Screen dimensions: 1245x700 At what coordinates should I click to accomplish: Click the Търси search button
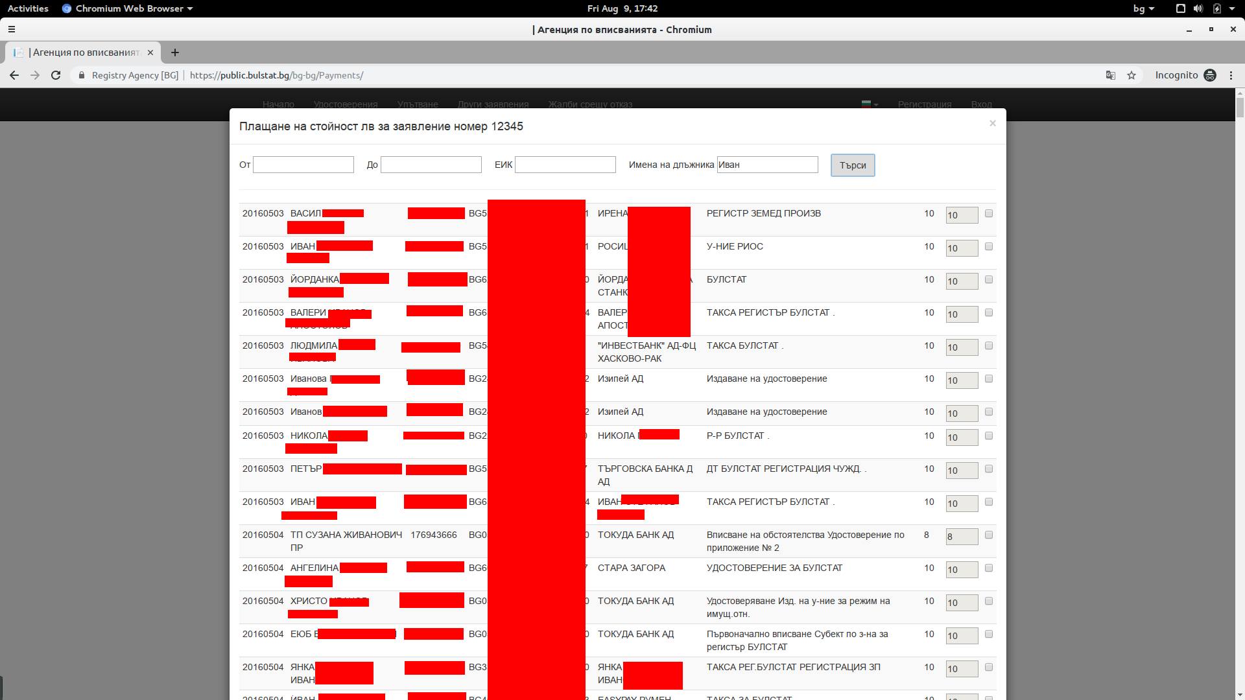click(853, 165)
